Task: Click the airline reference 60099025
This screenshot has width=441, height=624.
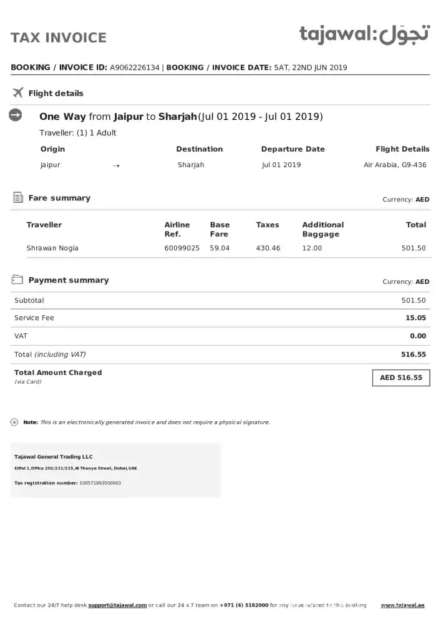Action: tap(182, 248)
